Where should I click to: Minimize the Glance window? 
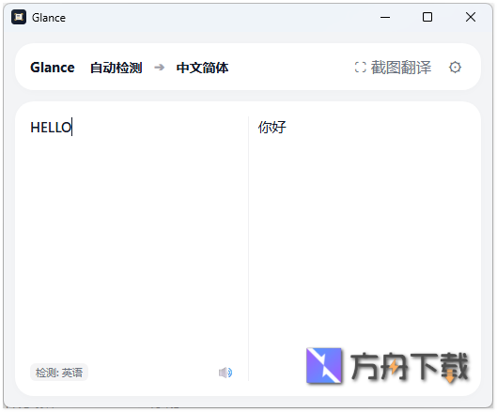click(385, 17)
